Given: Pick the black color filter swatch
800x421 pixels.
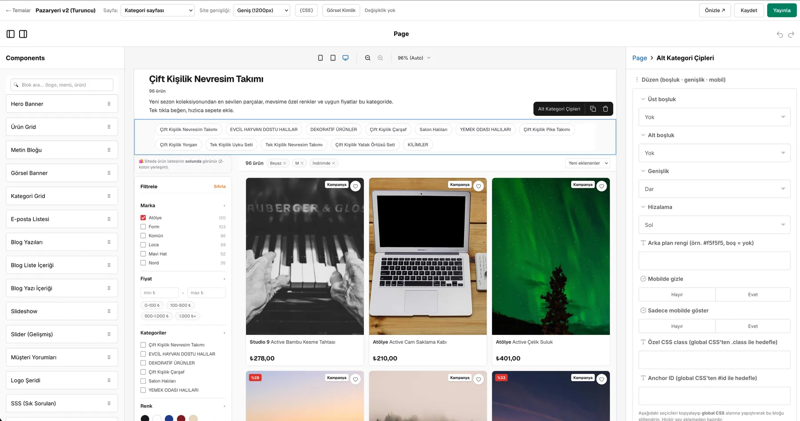Looking at the screenshot, I should click(x=145, y=418).
